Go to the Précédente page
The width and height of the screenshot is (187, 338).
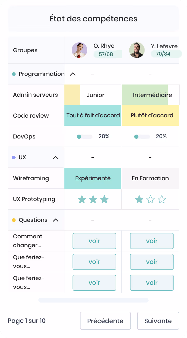point(105,321)
